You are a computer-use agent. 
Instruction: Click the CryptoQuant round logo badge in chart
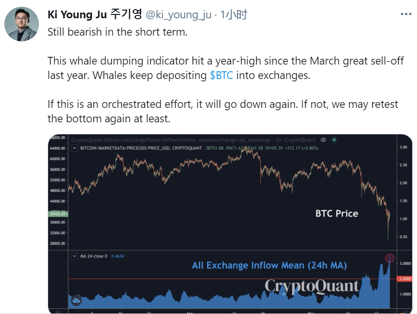[x=77, y=301]
